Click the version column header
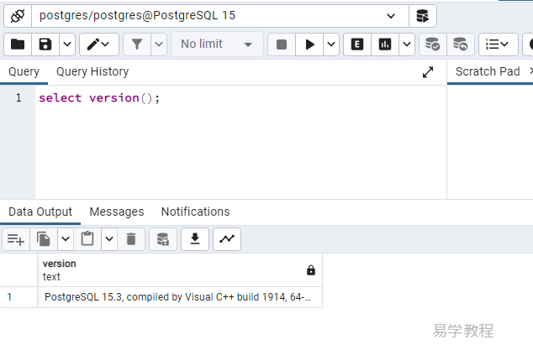533x345 pixels. tap(180, 270)
